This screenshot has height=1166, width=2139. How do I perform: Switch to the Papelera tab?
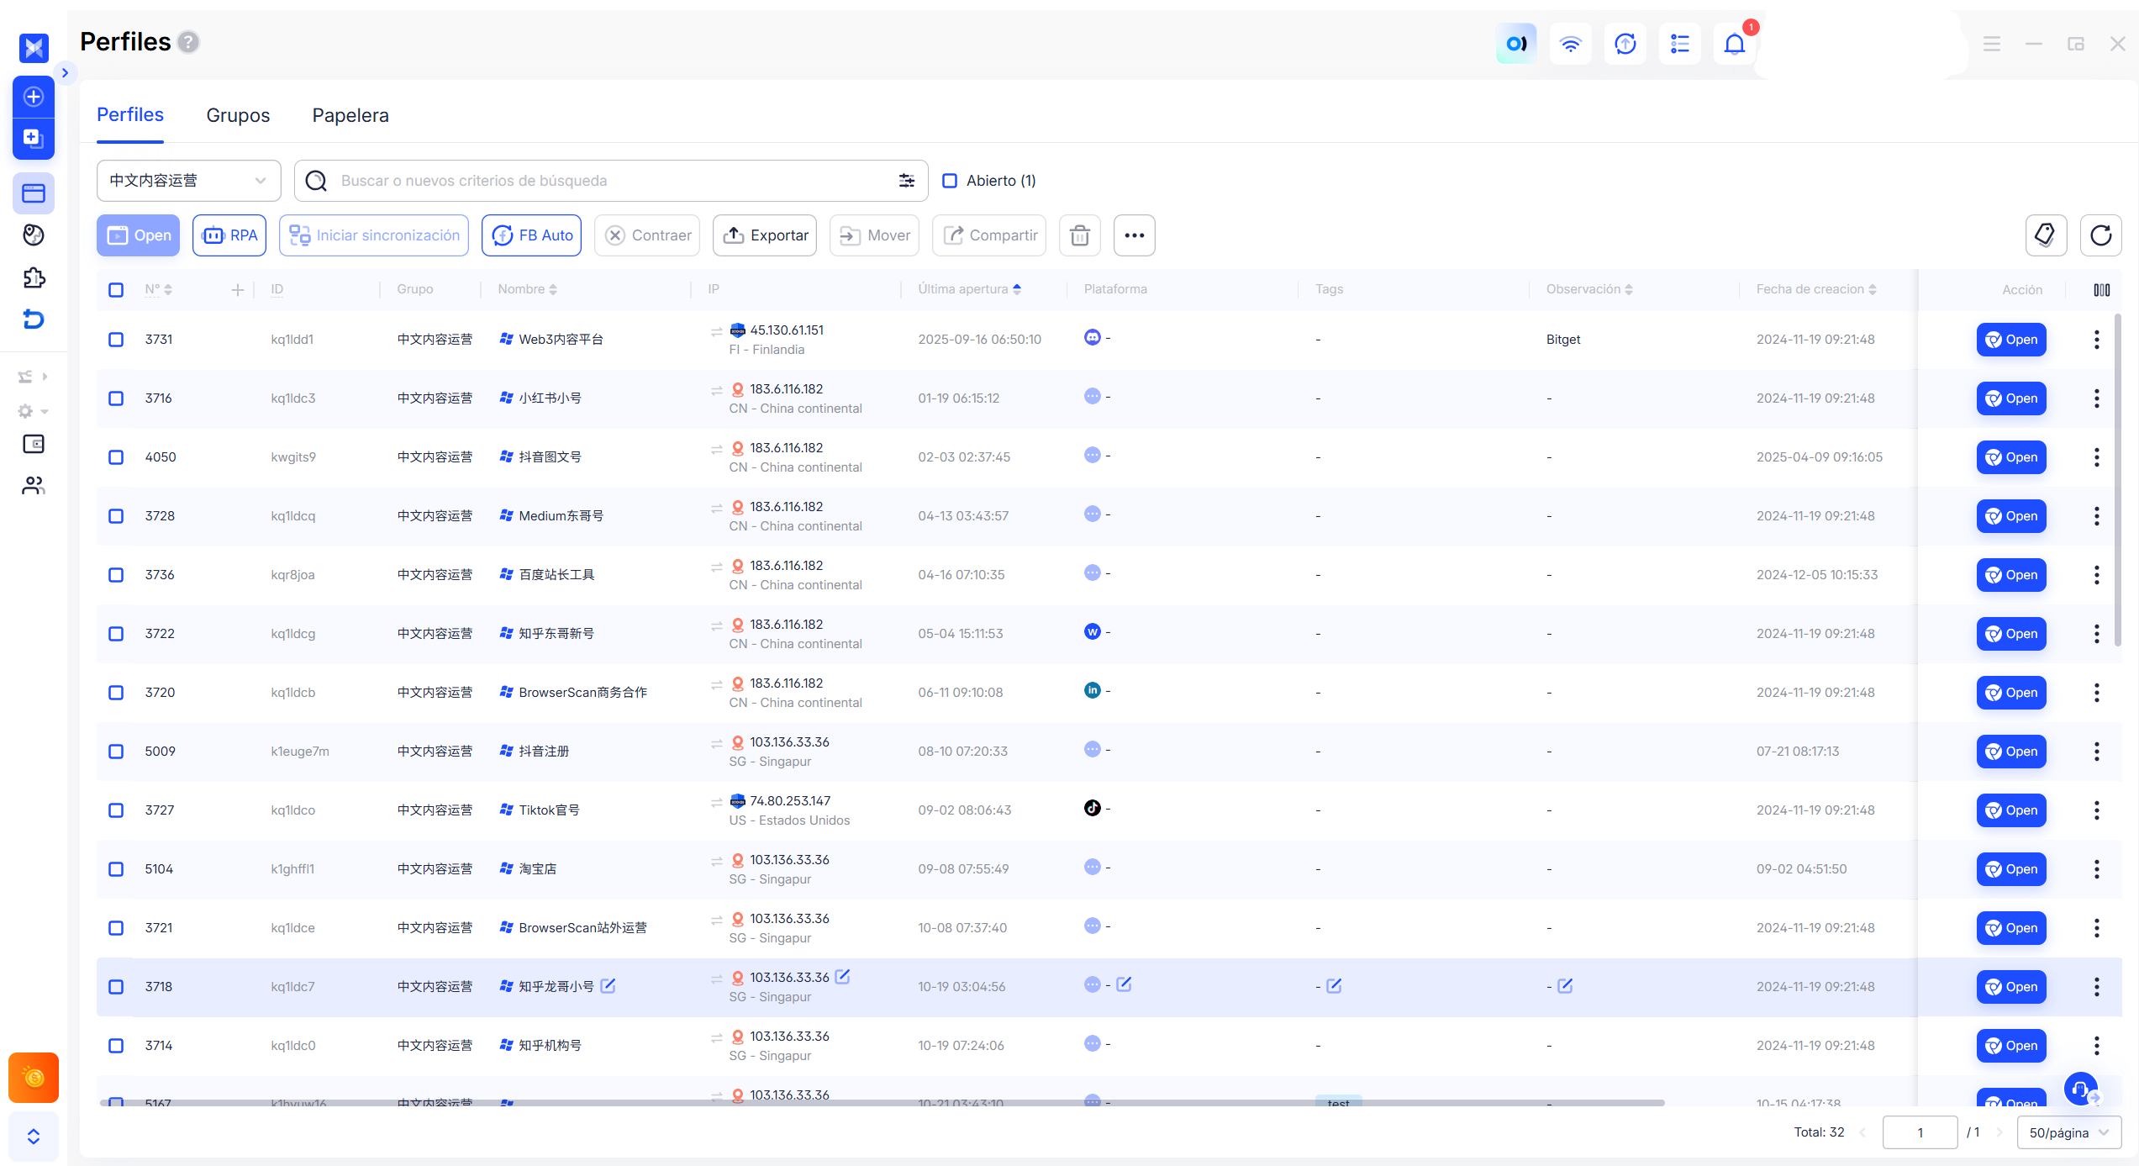coord(350,115)
